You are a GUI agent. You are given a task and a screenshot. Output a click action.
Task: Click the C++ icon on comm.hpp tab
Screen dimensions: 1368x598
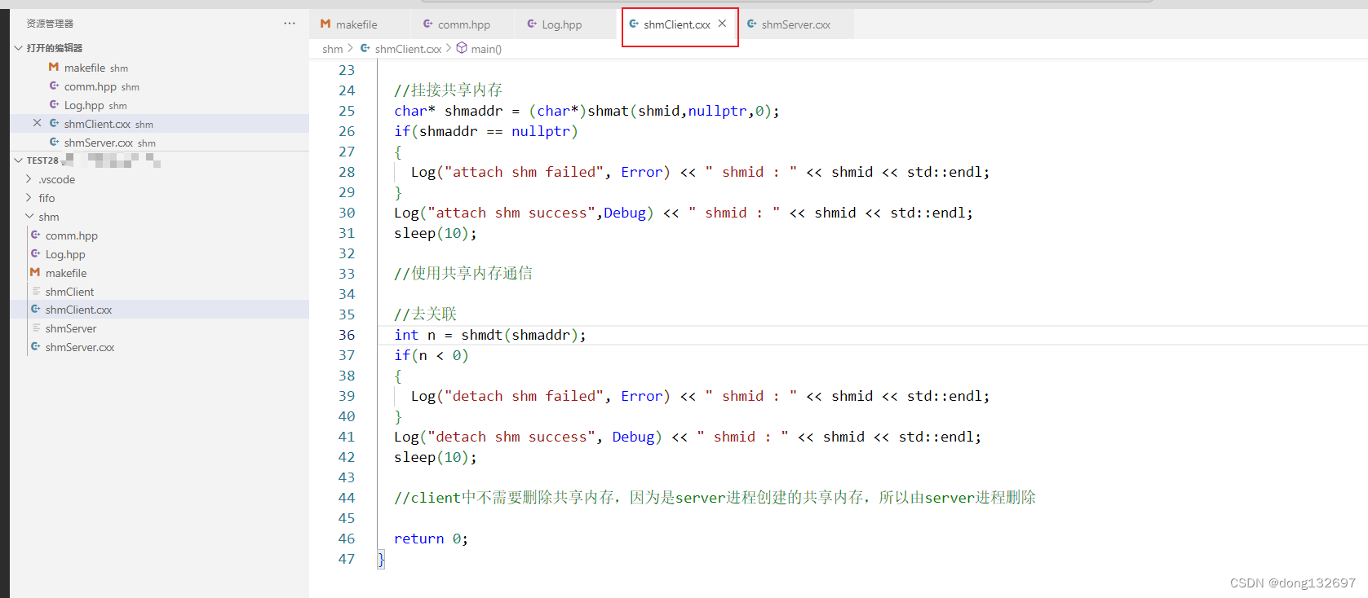coord(427,24)
